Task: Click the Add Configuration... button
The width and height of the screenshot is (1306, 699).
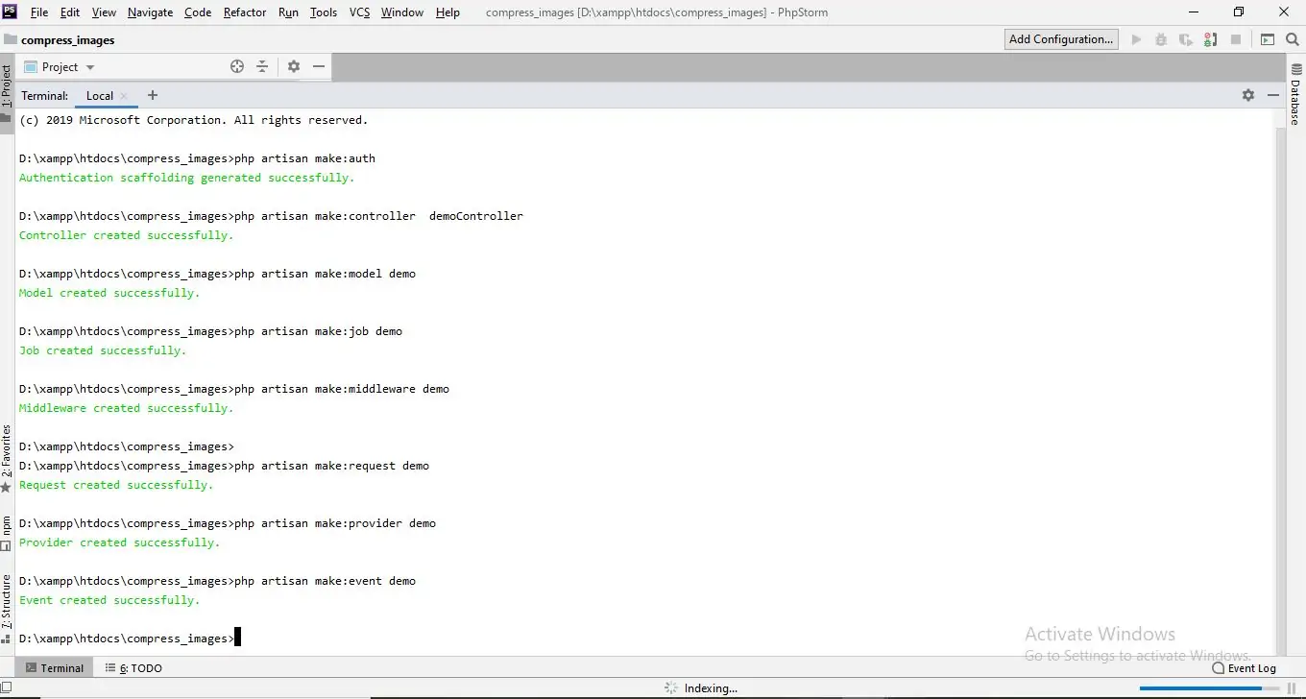Action: 1061,39
